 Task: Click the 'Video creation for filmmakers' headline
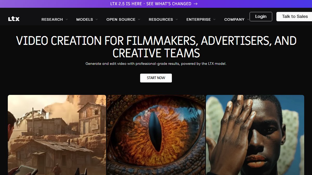(156, 47)
